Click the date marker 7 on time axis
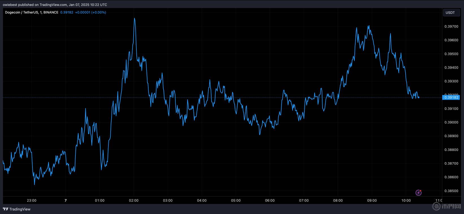This screenshot has width=464, height=214. 66,200
